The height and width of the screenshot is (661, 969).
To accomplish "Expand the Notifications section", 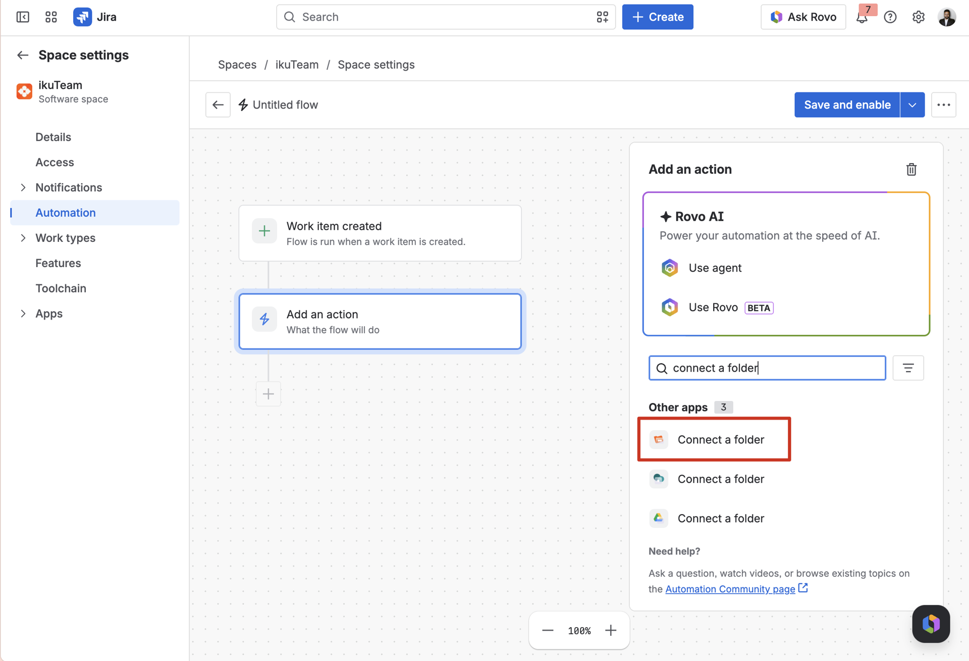I will pyautogui.click(x=23, y=187).
